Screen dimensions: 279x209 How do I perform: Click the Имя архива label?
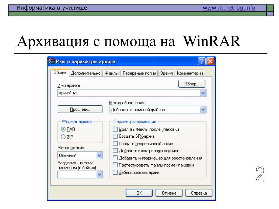coord(69,85)
